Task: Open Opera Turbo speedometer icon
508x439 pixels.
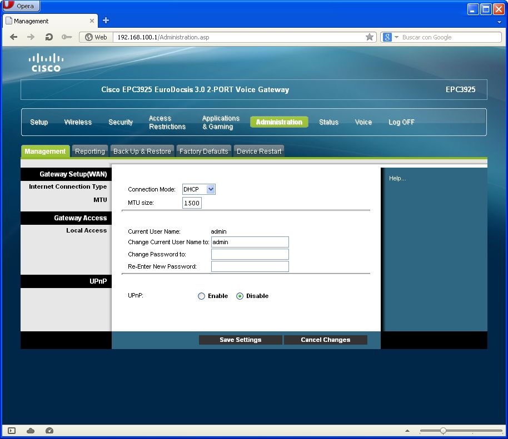Action: [49, 431]
